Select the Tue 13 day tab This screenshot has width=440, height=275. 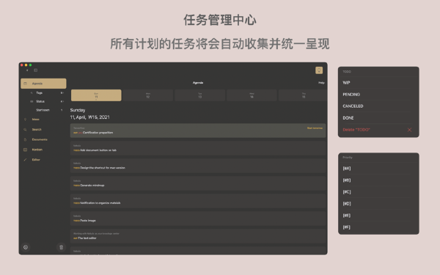199,95
